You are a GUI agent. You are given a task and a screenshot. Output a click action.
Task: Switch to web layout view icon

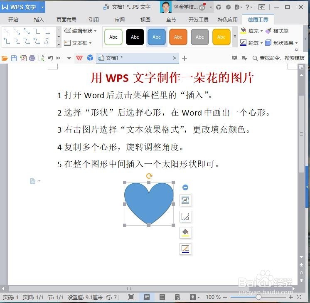tap(177, 297)
